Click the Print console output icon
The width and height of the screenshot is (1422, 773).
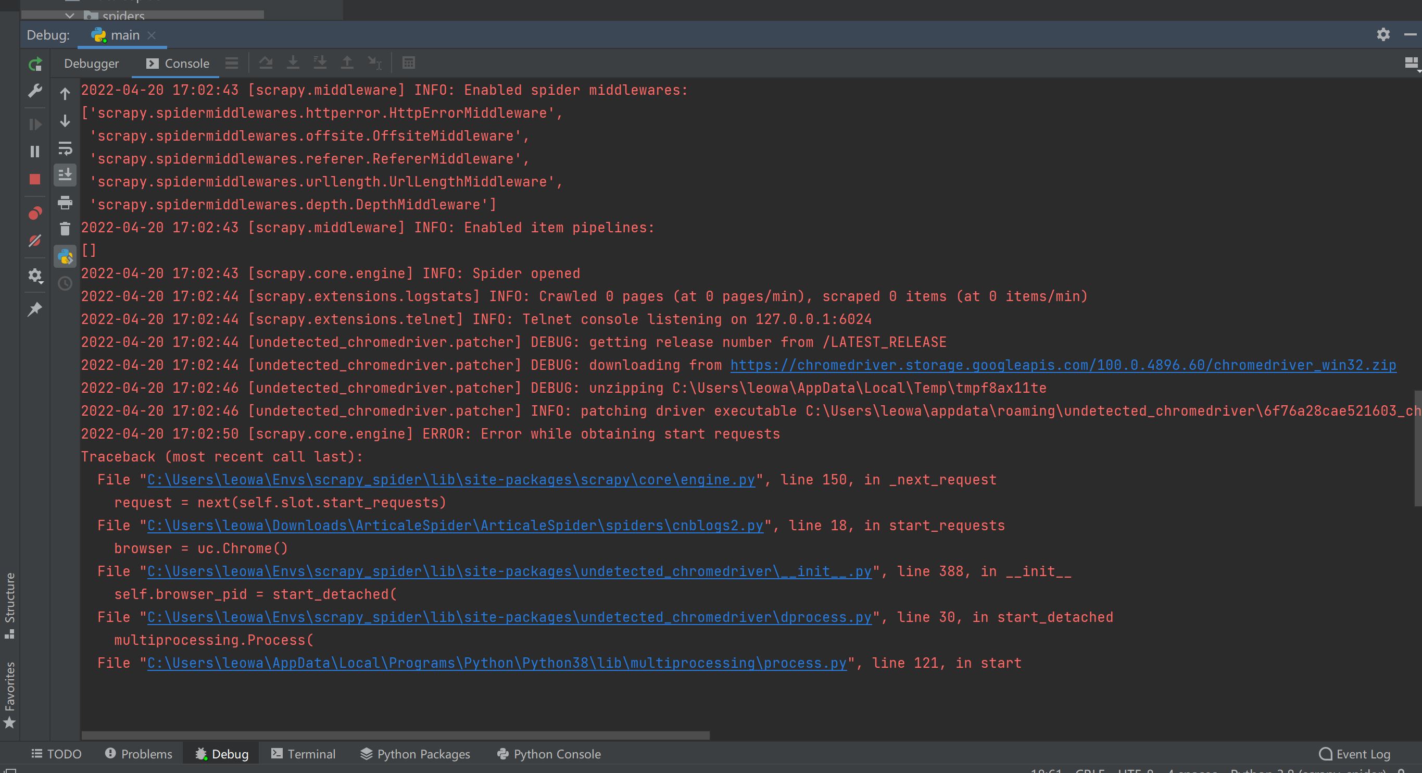tap(65, 203)
